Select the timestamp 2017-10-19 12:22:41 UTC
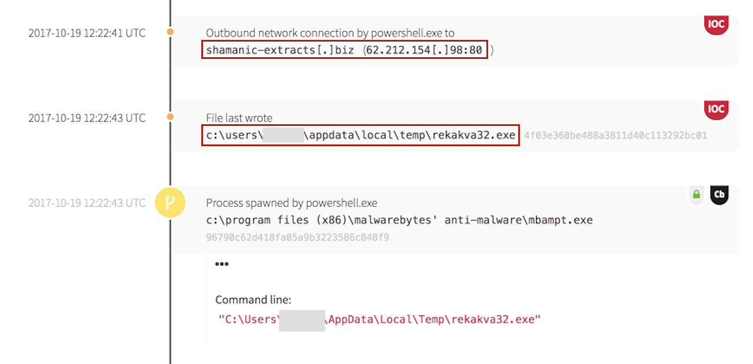 pos(88,33)
